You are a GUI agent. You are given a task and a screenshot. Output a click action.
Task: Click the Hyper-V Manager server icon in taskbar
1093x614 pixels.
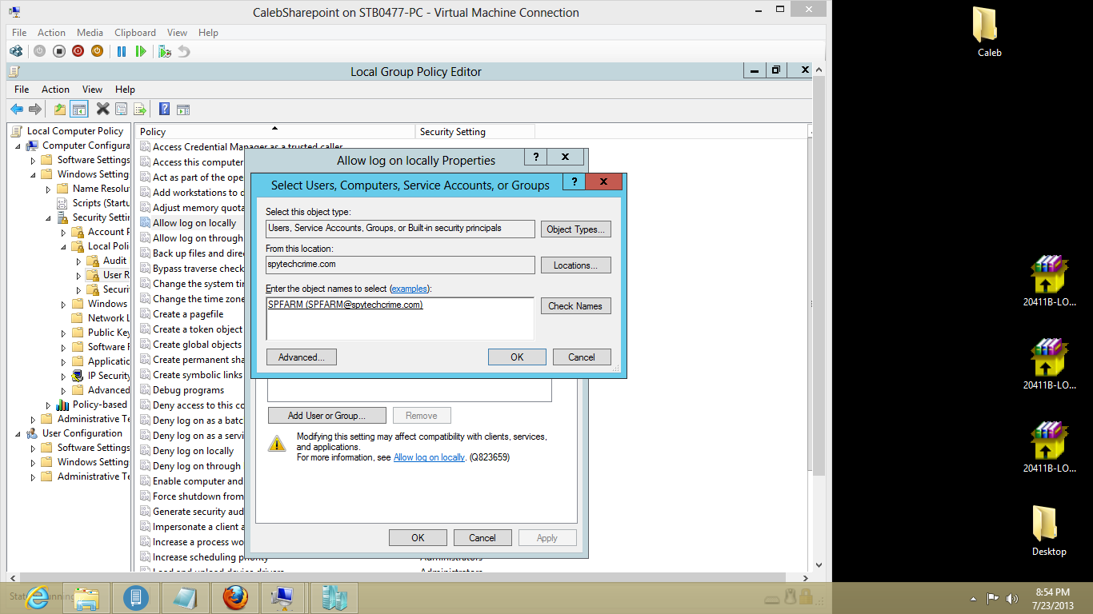[x=334, y=597]
